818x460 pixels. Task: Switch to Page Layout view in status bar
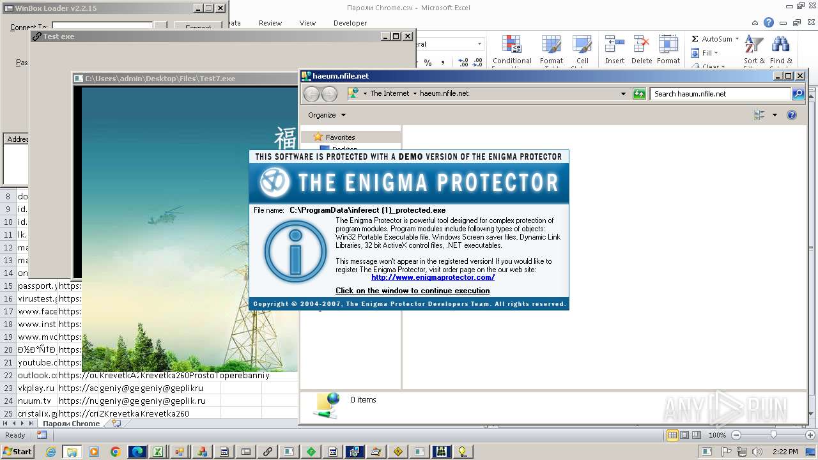point(684,435)
